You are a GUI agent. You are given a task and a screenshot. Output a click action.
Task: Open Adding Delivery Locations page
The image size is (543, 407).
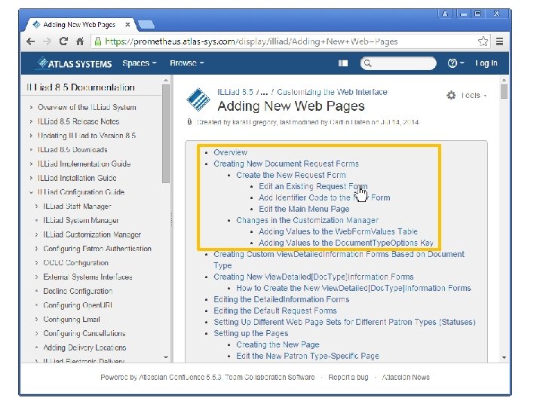point(84,347)
